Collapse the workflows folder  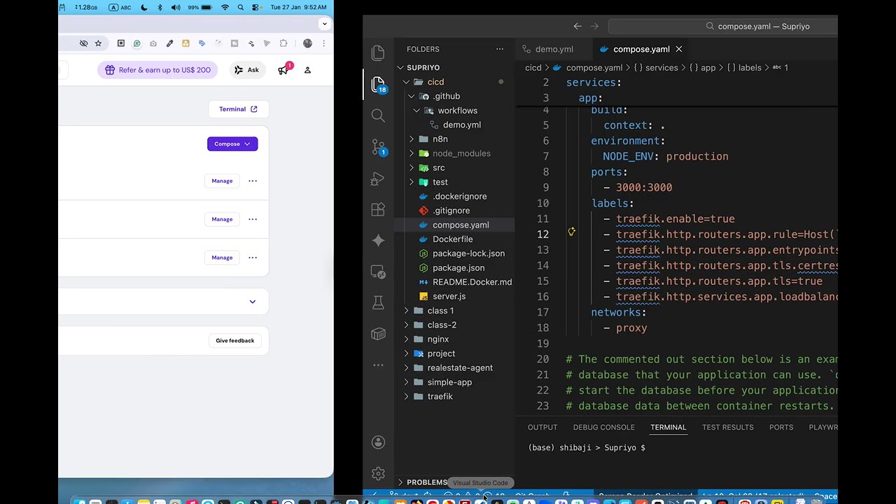click(454, 111)
